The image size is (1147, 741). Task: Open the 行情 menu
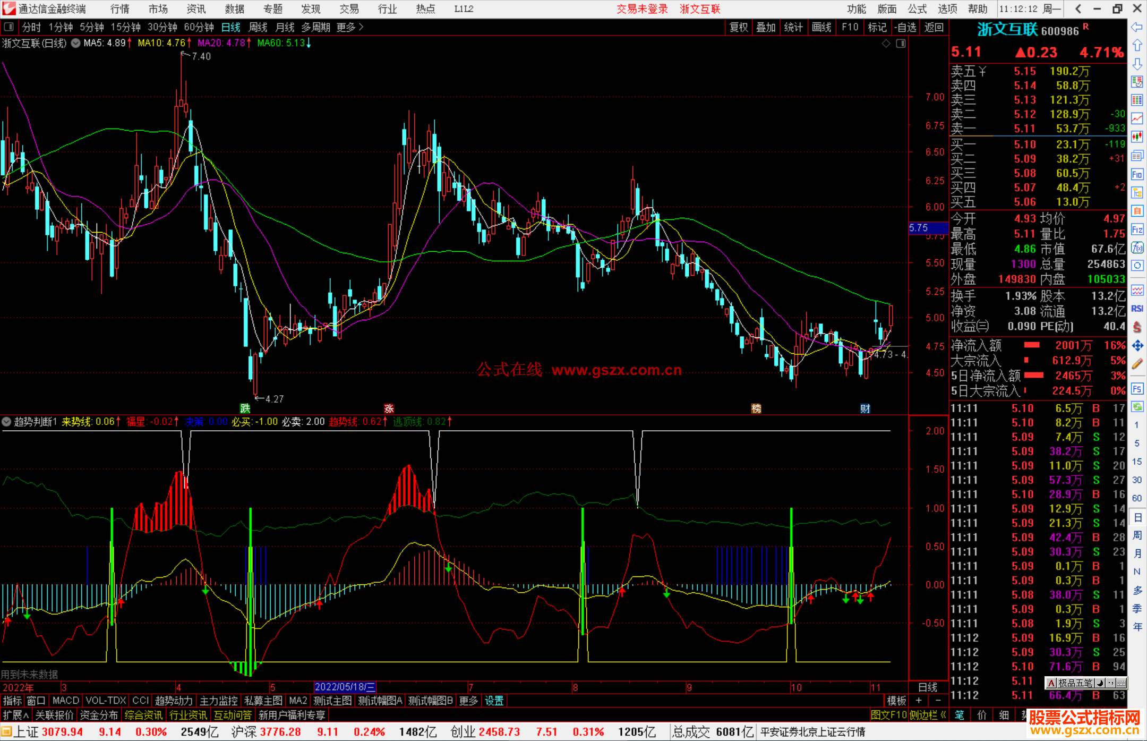pyautogui.click(x=119, y=9)
